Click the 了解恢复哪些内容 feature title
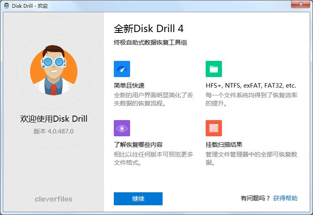Screen dimensions: 313x215 pyautogui.click(x=138, y=145)
